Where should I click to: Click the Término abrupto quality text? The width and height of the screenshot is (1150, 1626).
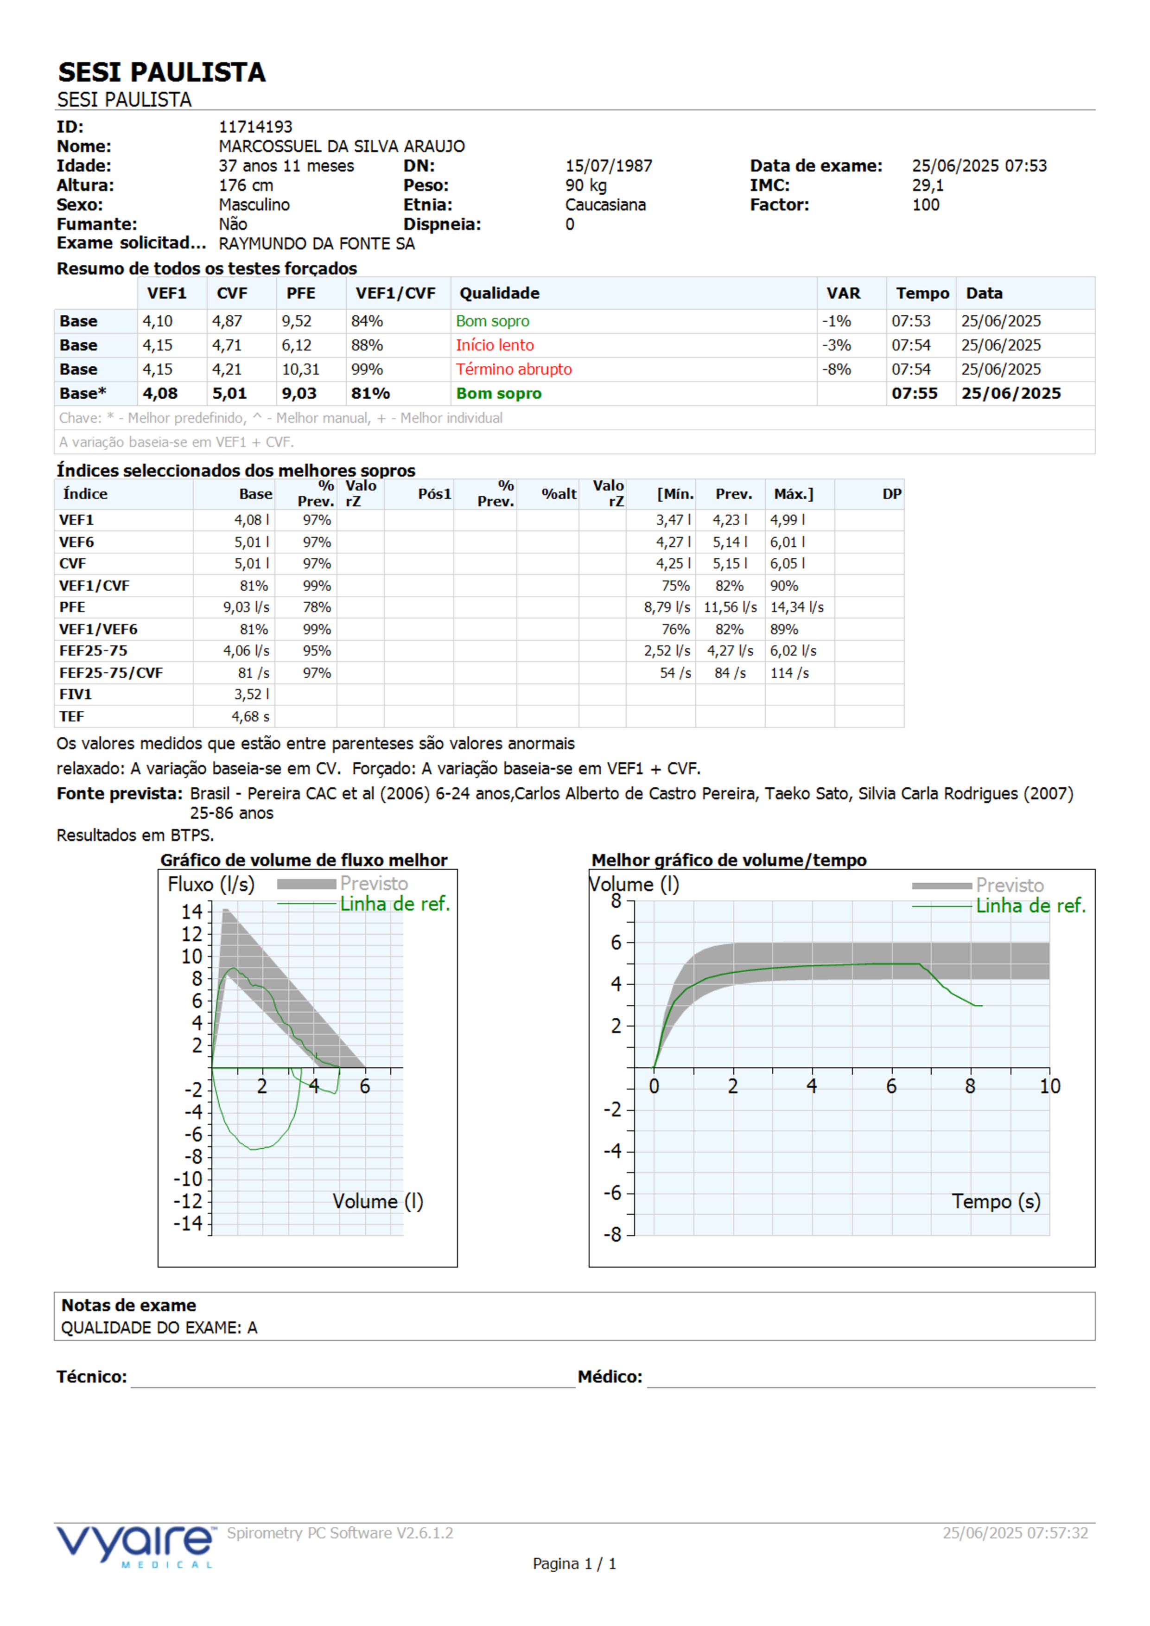(x=514, y=370)
